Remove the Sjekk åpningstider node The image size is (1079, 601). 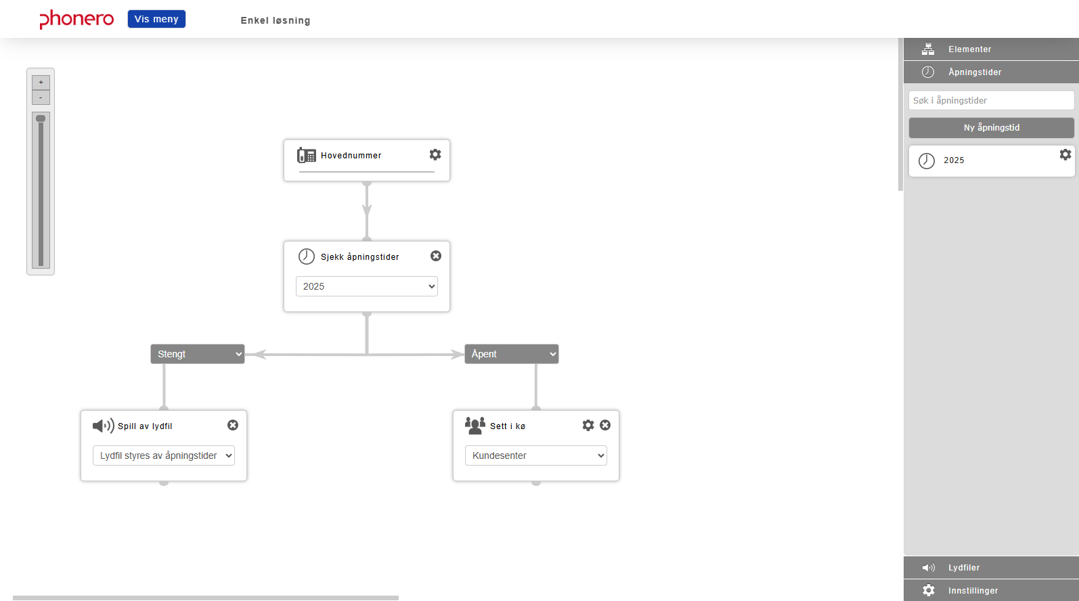[436, 256]
